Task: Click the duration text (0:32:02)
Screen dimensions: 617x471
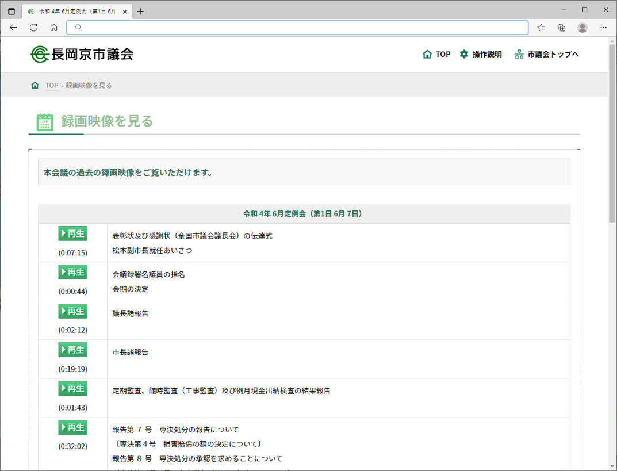Action: point(73,446)
